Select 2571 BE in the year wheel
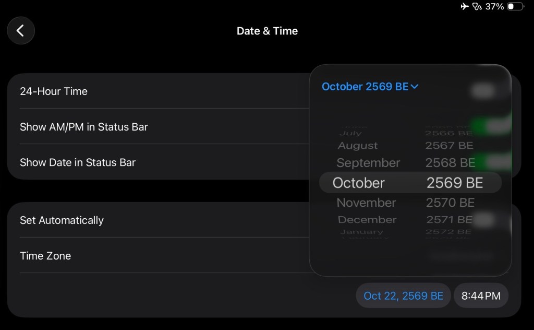This screenshot has height=330, width=534. (x=449, y=220)
